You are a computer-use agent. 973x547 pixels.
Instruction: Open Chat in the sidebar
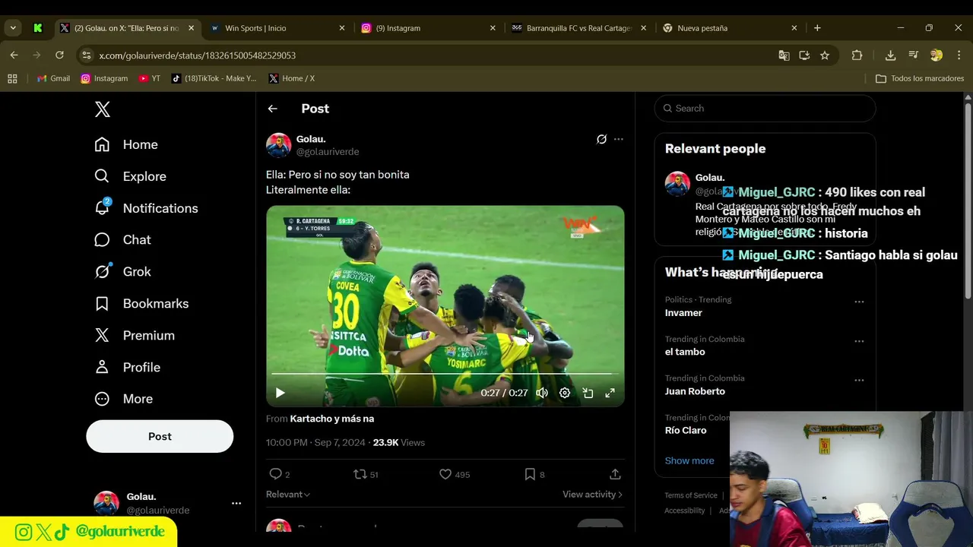122,240
